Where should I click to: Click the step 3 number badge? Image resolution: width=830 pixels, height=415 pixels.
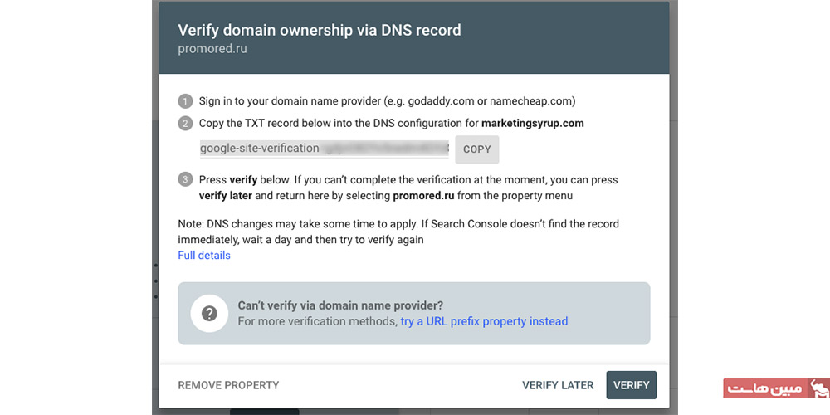point(184,179)
